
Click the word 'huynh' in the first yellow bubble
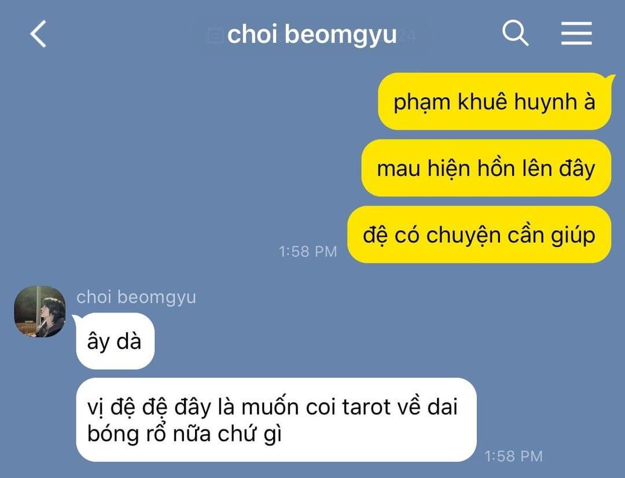545,102
